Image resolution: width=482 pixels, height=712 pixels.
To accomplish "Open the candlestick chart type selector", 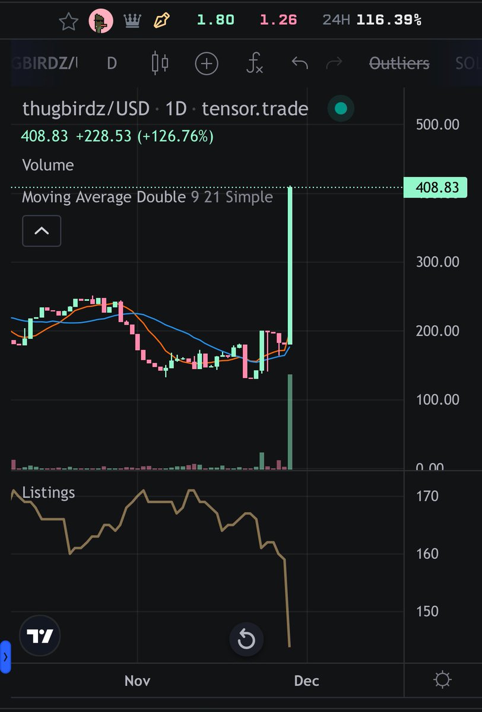I will [160, 63].
